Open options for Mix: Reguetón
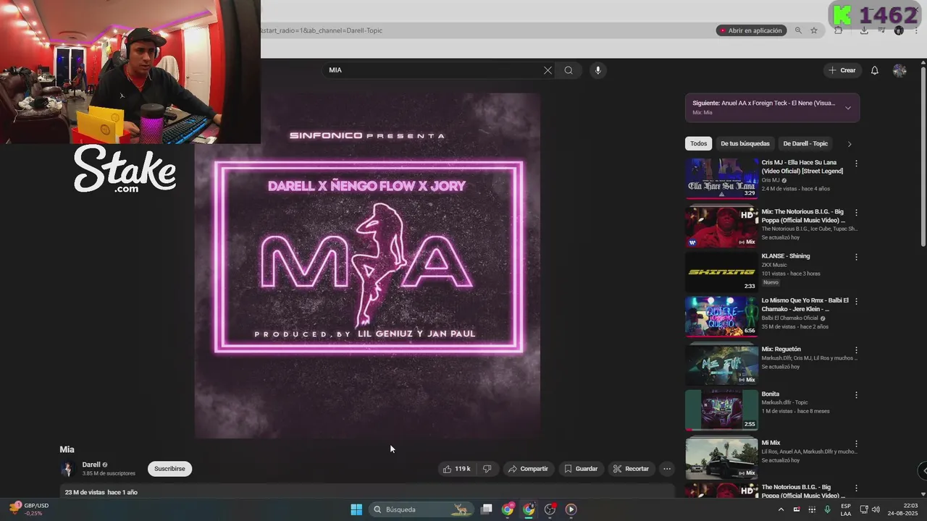This screenshot has width=927, height=521. pos(856,350)
